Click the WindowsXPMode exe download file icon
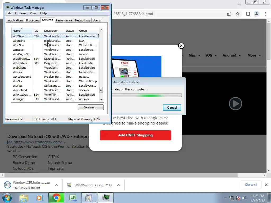The height and width of the screenshot is (203, 271). click(x=7, y=185)
